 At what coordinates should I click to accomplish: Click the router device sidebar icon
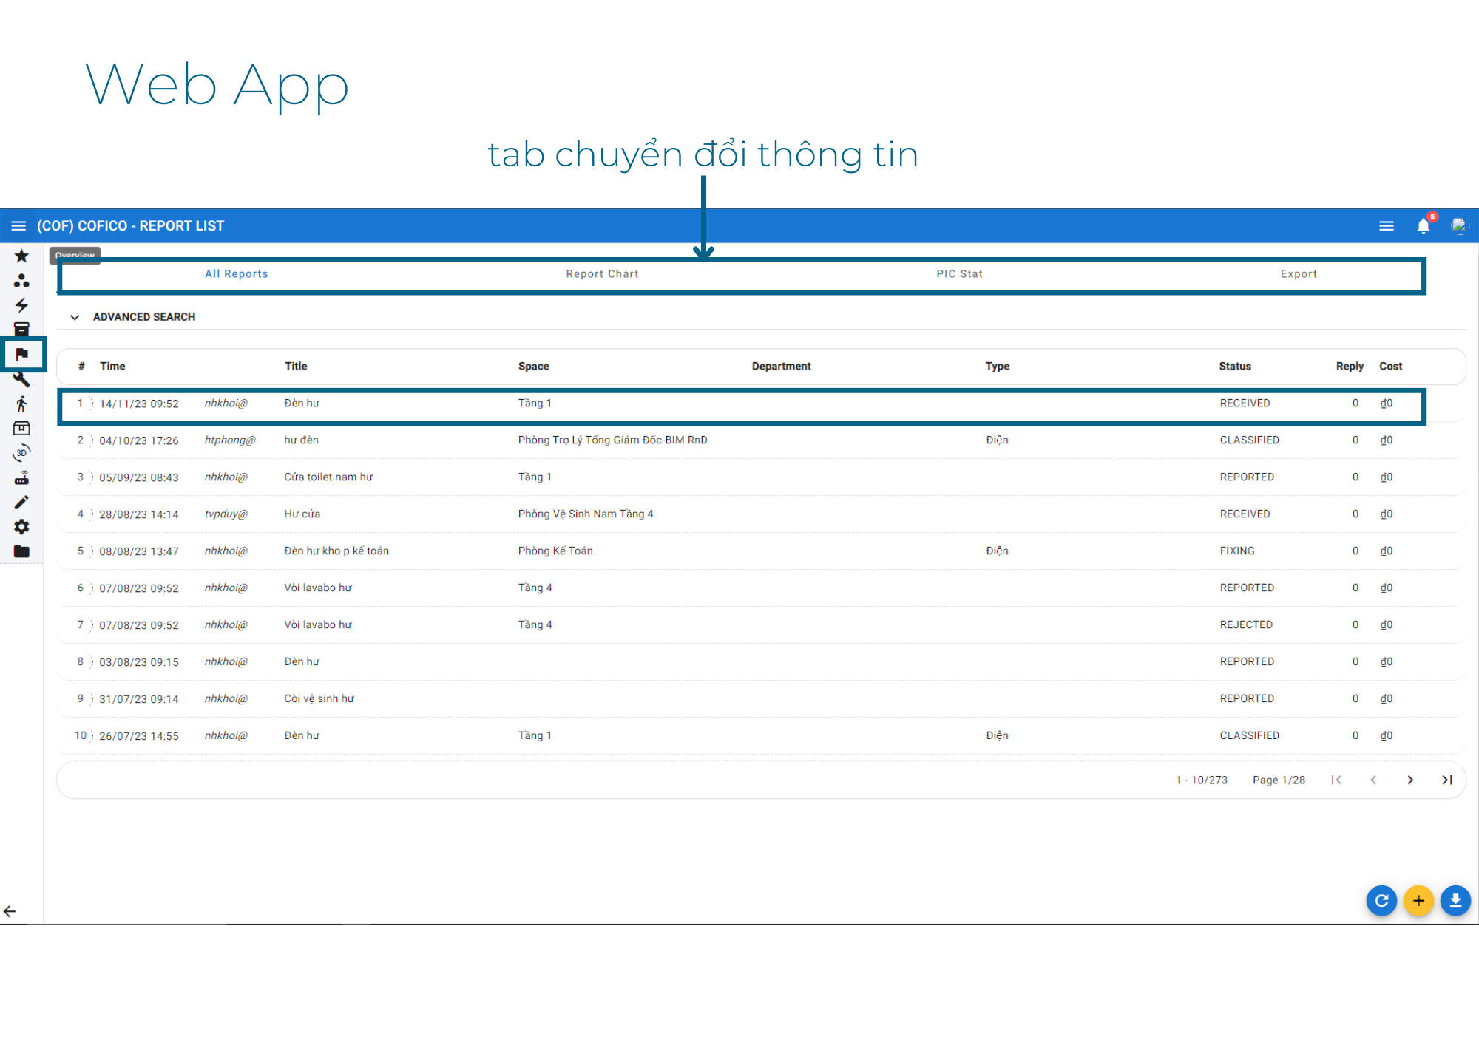click(21, 478)
